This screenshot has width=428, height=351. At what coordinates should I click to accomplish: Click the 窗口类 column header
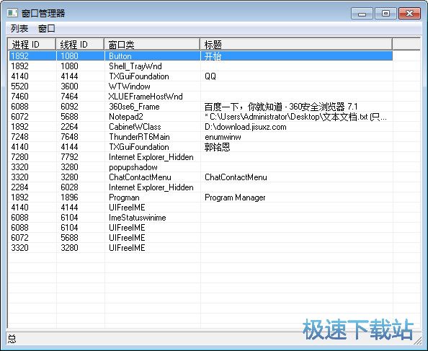(152, 44)
